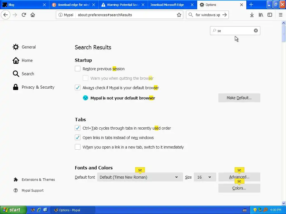The image size is (286, 214).
Task: Click the Make Default... button
Action: (239, 98)
